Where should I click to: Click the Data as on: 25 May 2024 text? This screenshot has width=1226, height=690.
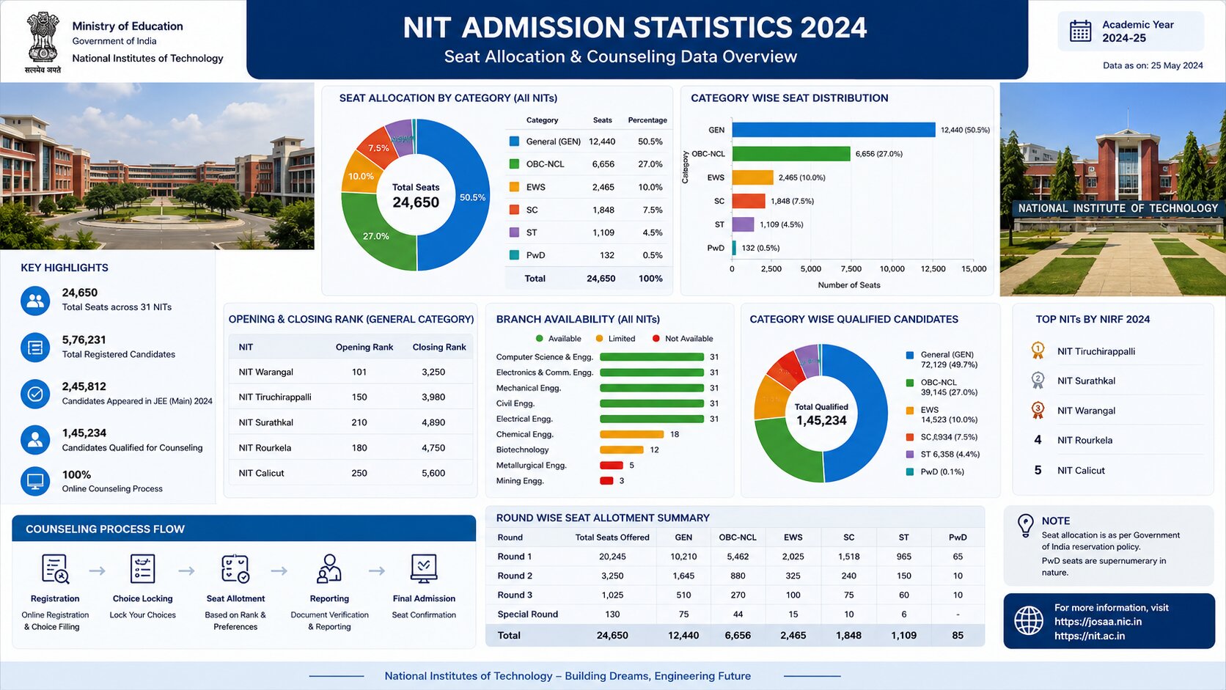pos(1153,65)
